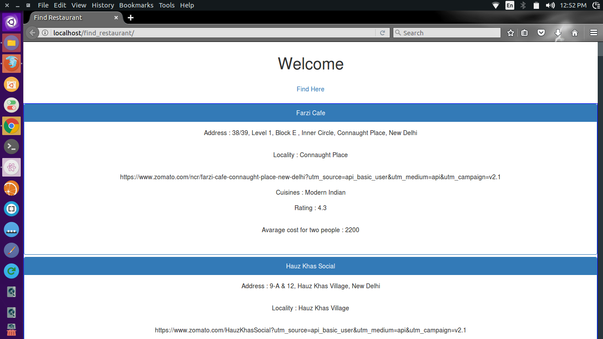The height and width of the screenshot is (339, 603).
Task: Open the History menu
Action: click(x=103, y=5)
